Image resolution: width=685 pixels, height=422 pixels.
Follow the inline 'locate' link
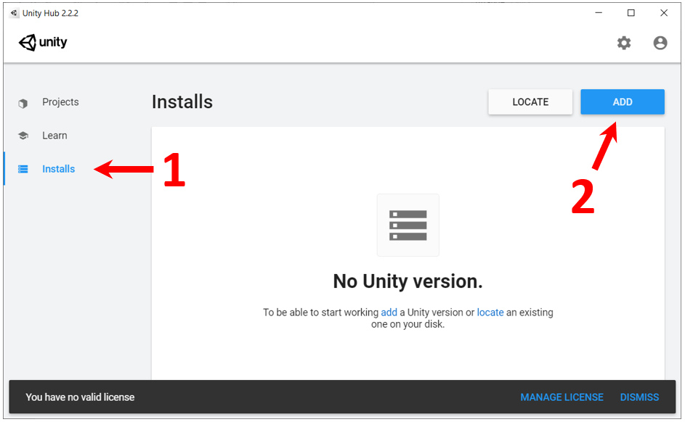point(490,312)
